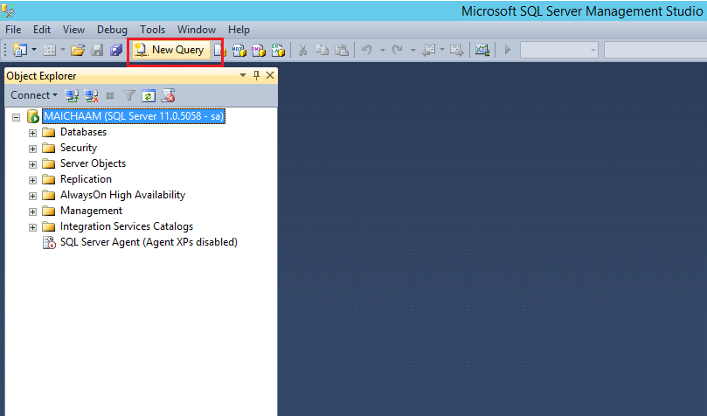This screenshot has height=416, width=707.
Task: Click the DMX Query icon
Action: (x=259, y=50)
